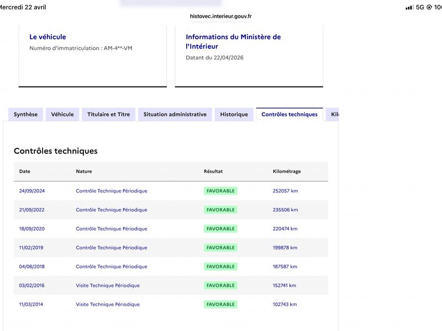Switch to the Véhicule tab

point(62,114)
